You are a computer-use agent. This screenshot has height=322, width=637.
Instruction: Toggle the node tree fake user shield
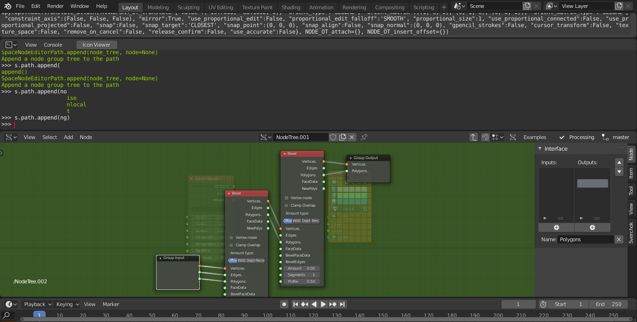point(333,137)
